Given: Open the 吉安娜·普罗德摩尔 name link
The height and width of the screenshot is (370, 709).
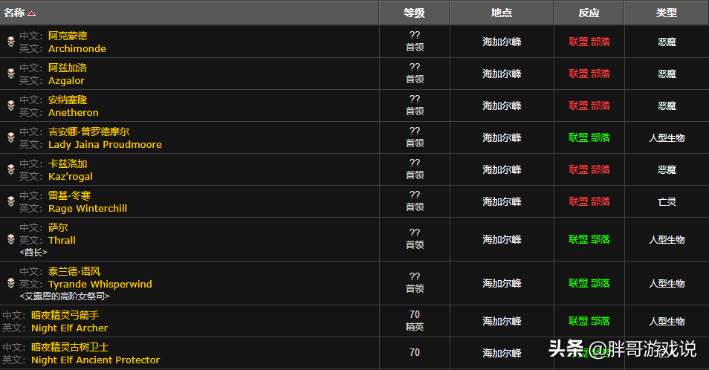Looking at the screenshot, I should pos(89,132).
